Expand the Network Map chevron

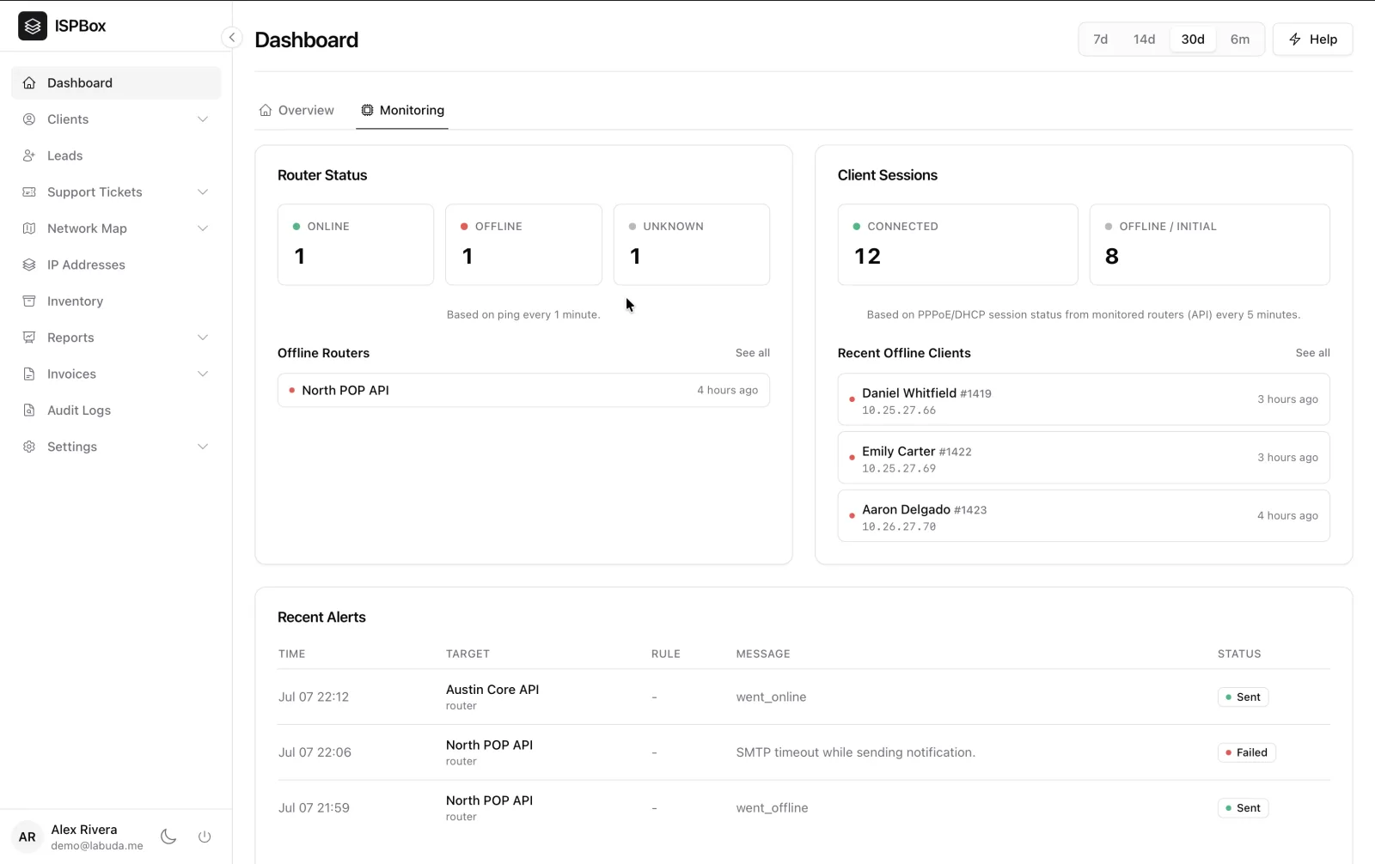(x=203, y=228)
